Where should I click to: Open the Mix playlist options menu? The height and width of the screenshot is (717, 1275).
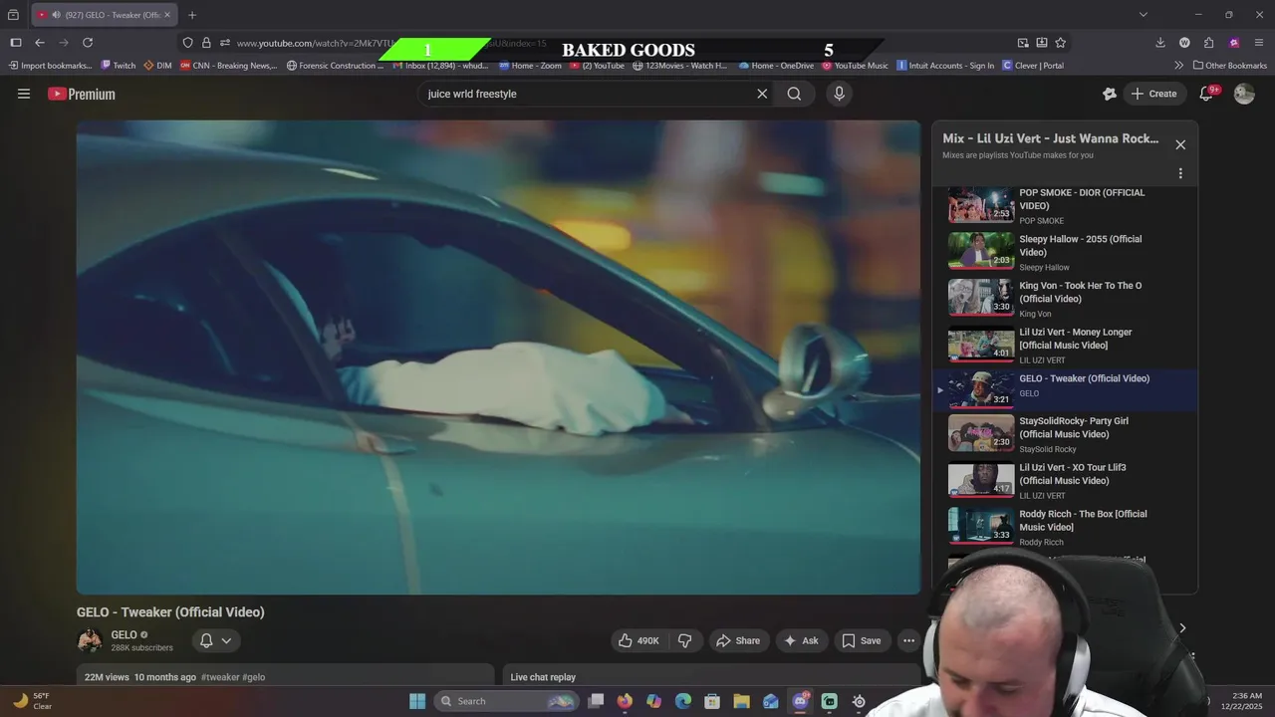1180,173
